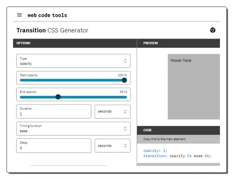This screenshot has height=179, width=233.
Task: Click the Timing function chevron arrows
Action: (x=125, y=129)
